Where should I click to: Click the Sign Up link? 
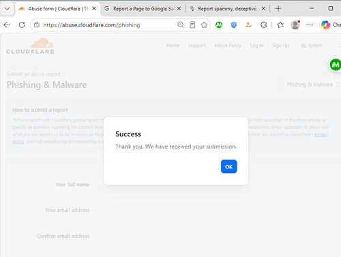(x=280, y=46)
